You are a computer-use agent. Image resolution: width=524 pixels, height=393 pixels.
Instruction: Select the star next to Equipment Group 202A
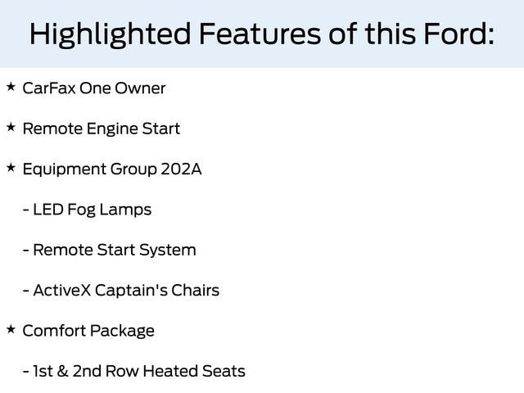click(x=10, y=167)
